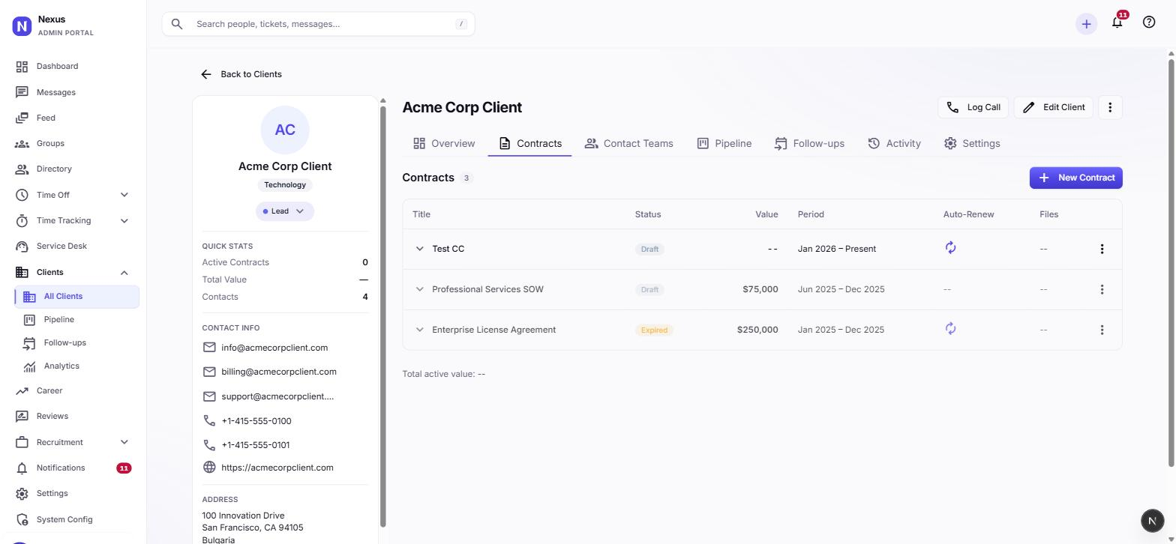
Task: Expand the Time Tracking sidebar menu
Action: tap(124, 220)
